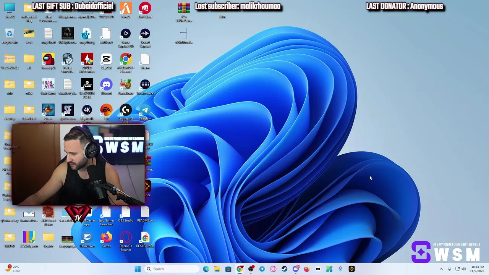The height and width of the screenshot is (275, 489).
Task: Open the This PC desktop icon
Action: coord(10,10)
